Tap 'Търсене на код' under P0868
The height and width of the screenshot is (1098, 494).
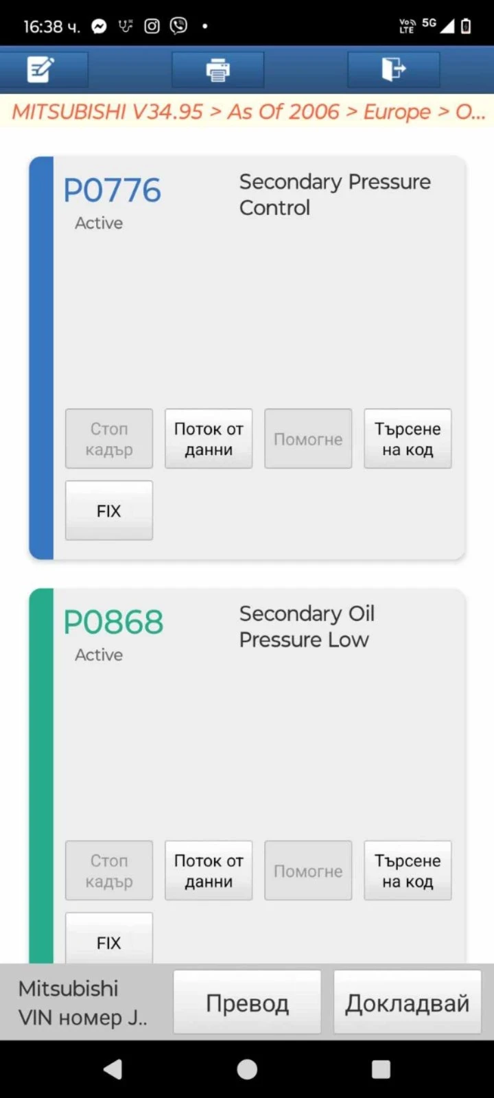coord(408,871)
